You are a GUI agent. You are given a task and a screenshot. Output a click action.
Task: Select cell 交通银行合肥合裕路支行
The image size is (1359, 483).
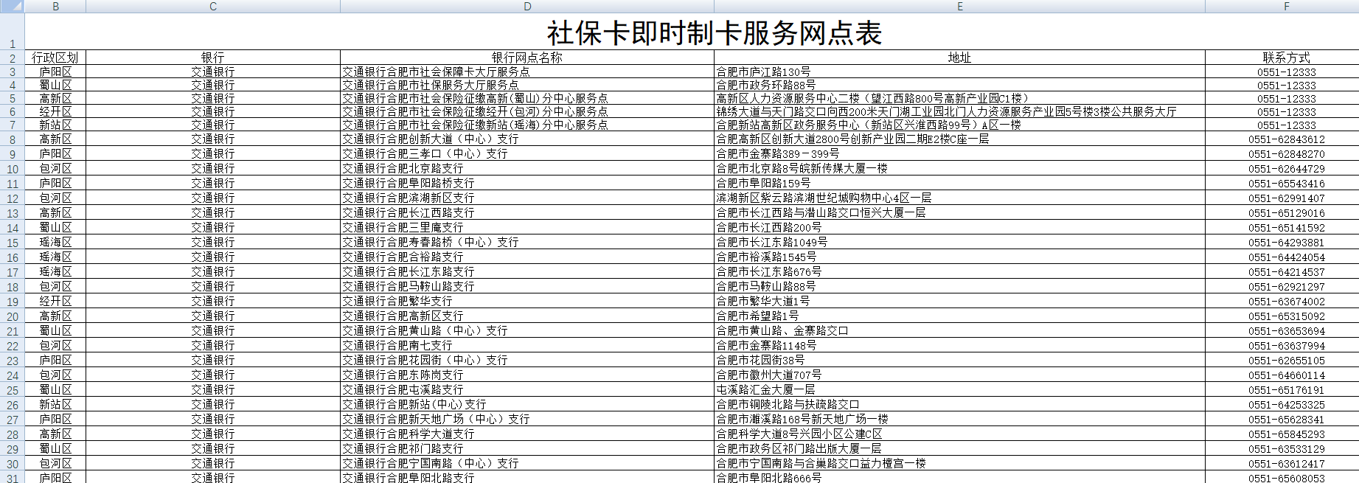click(x=527, y=257)
